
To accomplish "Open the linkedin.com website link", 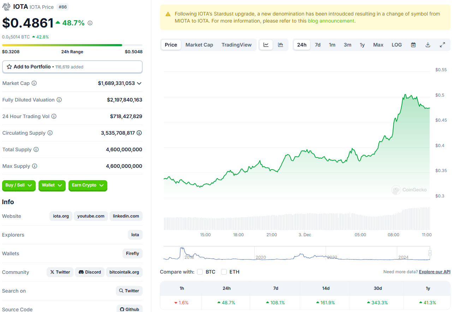I will tap(126, 216).
